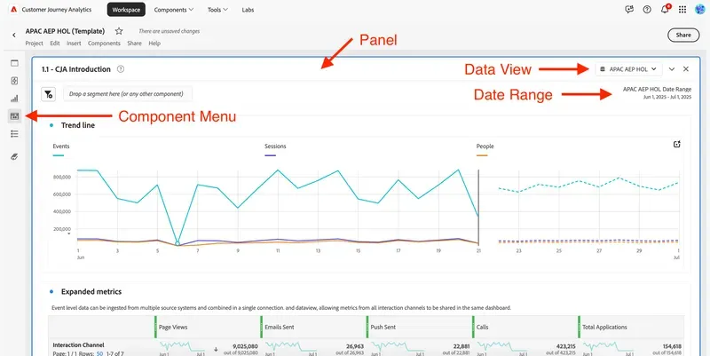710x356 pixels.
Task: Open the Data Dictionary list icon
Action: click(x=14, y=134)
